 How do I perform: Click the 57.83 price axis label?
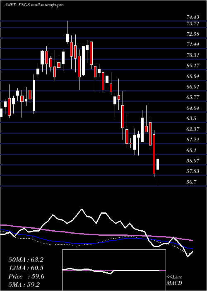click(x=193, y=171)
